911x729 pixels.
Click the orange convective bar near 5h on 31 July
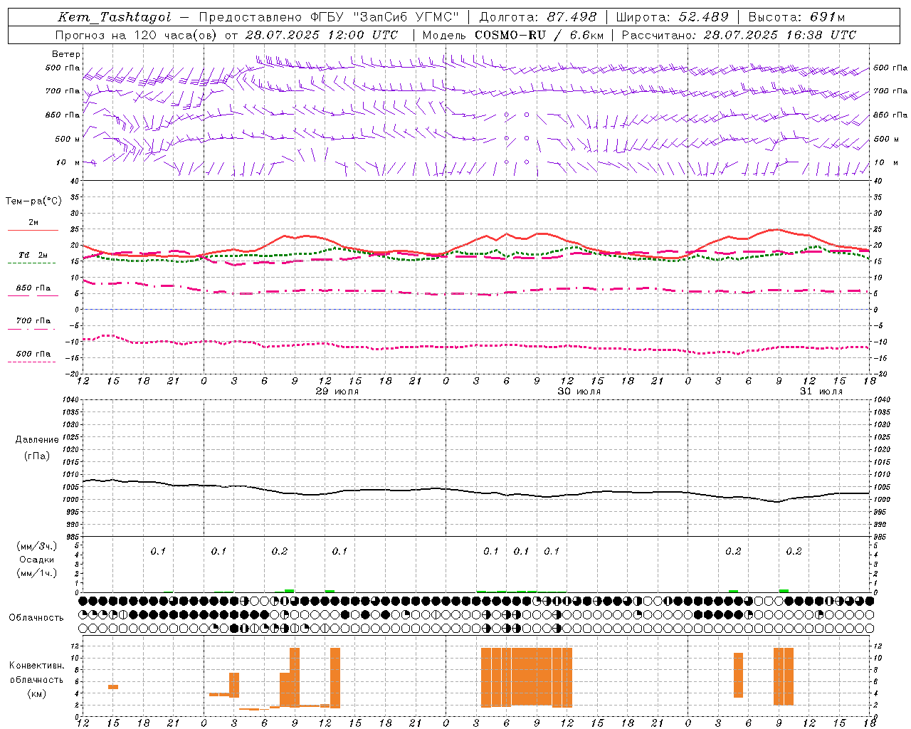(x=738, y=675)
